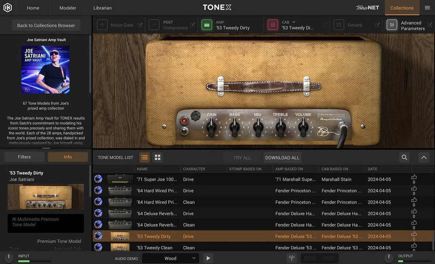Viewport: 435px width, 264px height.
Task: Click the CAB module icon
Action: (273, 25)
